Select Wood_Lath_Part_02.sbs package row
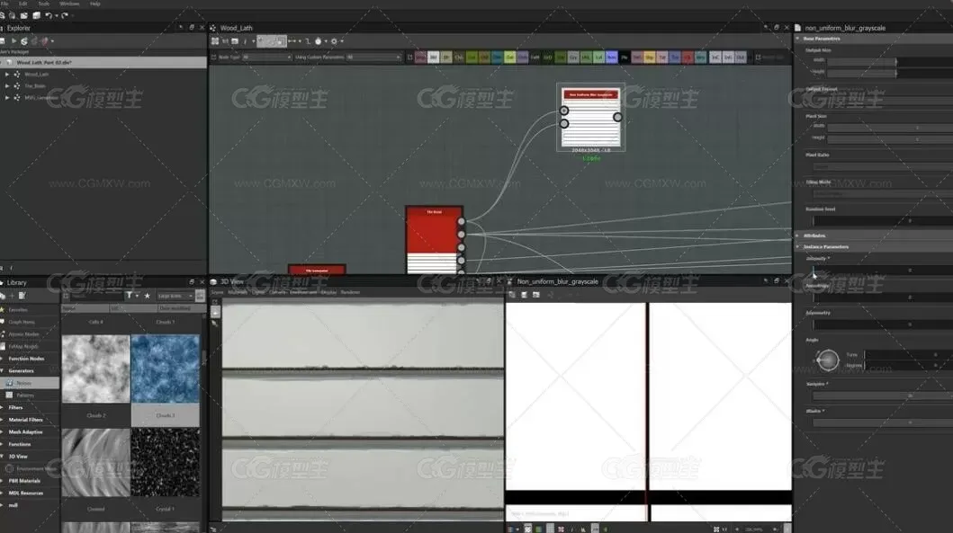Image resolution: width=953 pixels, height=533 pixels. 103,62
